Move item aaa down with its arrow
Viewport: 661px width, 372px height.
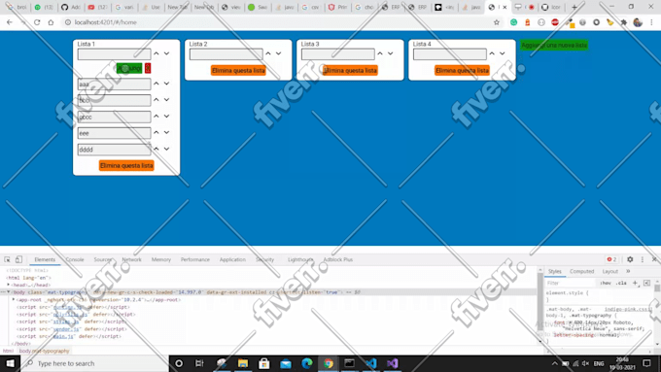(167, 84)
